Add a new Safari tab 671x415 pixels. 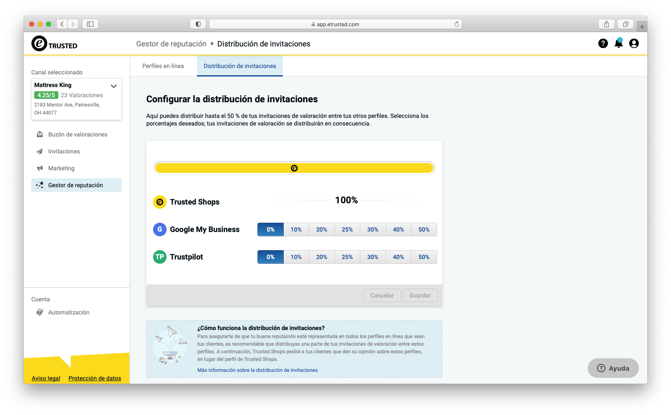pyautogui.click(x=642, y=27)
